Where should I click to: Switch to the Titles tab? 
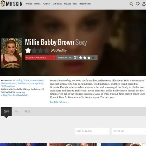pyautogui.click(x=27, y=111)
